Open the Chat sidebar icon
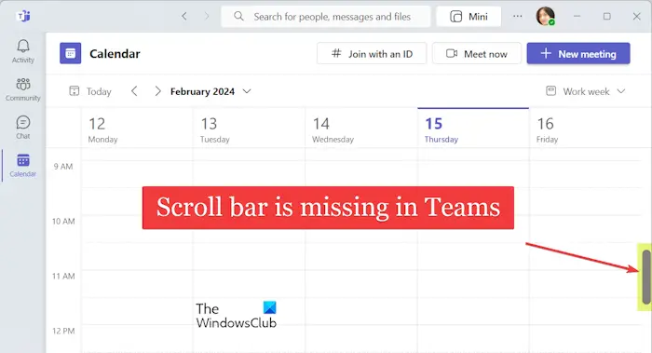Screen dimensions: 652x353 coord(23,123)
